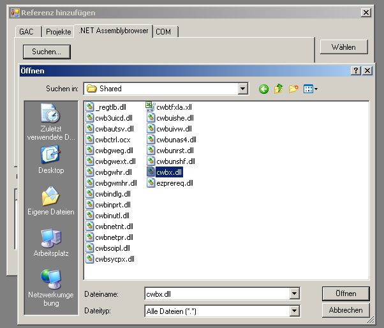Select file name cwbnetnt.dll
384x328 pixels.
114,227
